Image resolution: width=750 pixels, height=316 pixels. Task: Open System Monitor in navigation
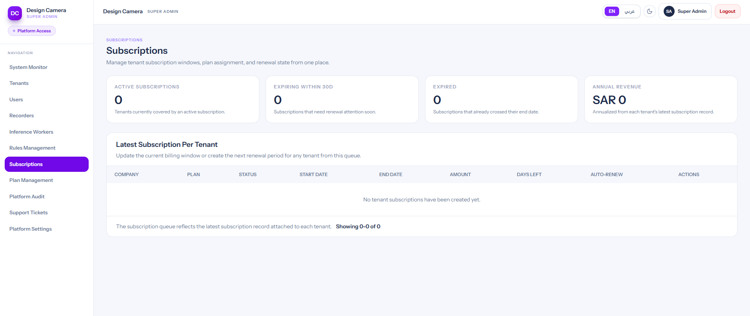coord(46,67)
